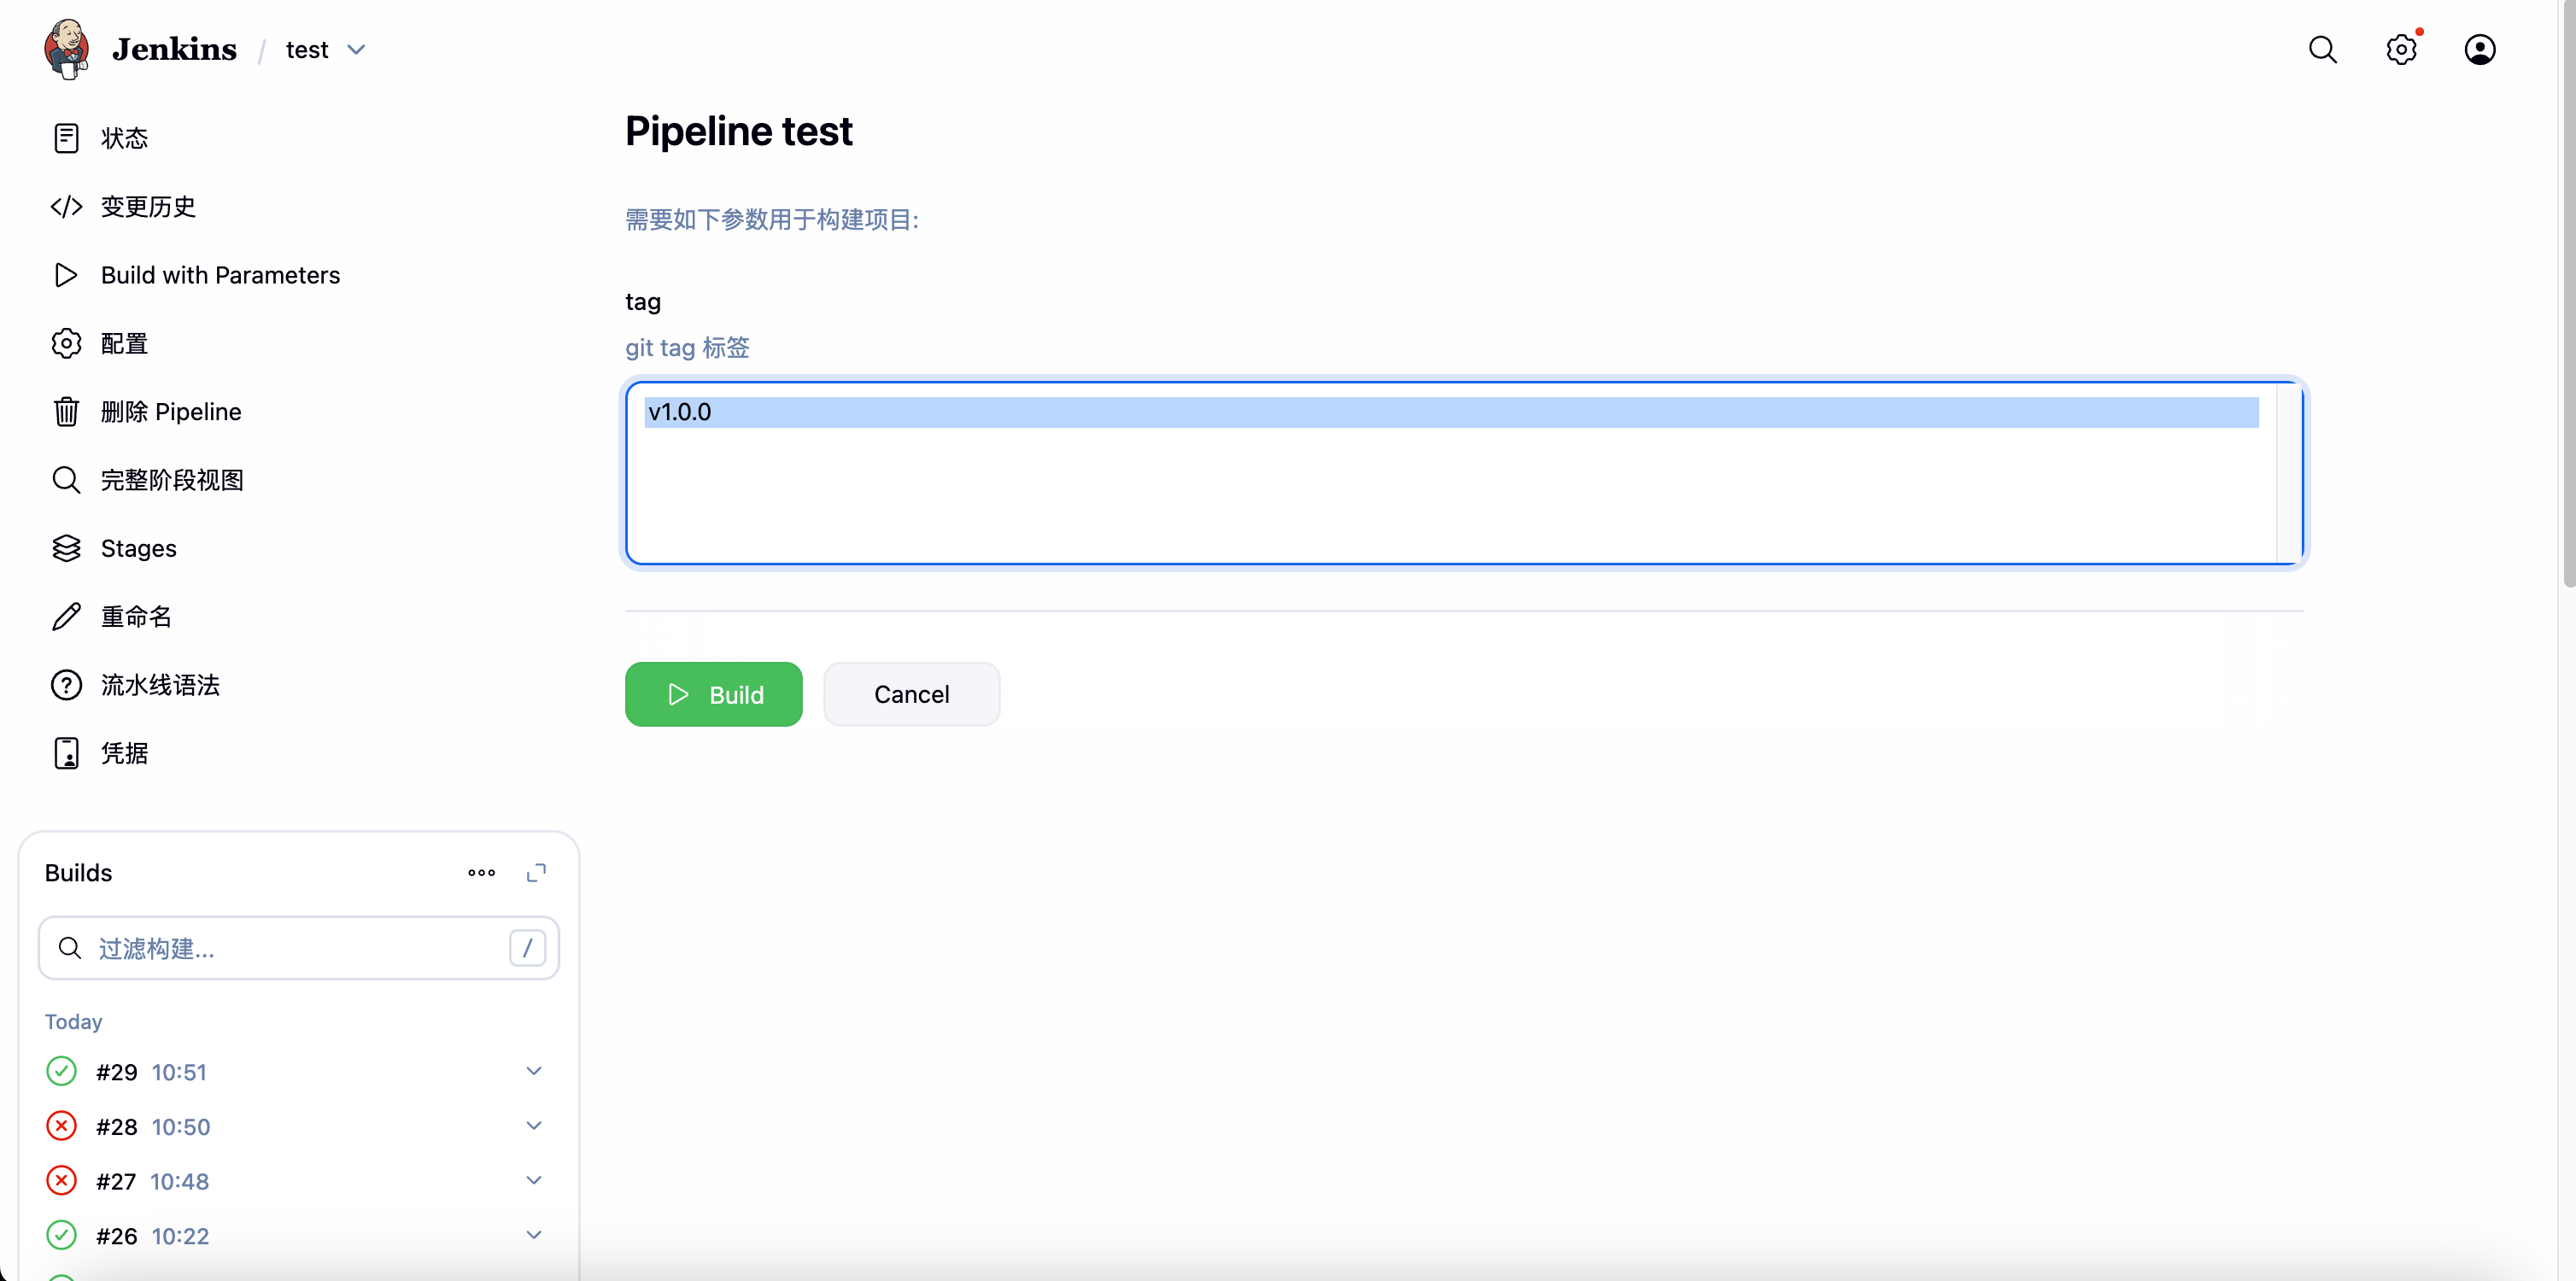The height and width of the screenshot is (1281, 2576).
Task: Open build #28 link
Action: coord(116,1127)
